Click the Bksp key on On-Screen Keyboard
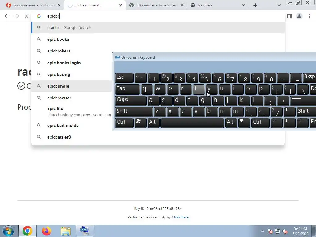The height and width of the screenshot is (237, 316). [x=310, y=78]
